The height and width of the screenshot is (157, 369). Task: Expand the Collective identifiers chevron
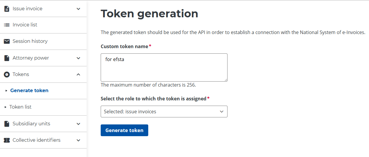click(78, 140)
